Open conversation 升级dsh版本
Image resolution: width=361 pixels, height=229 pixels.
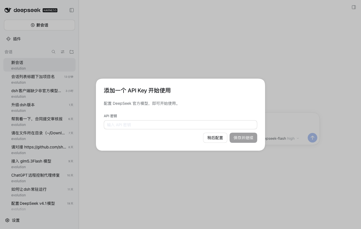39,107
